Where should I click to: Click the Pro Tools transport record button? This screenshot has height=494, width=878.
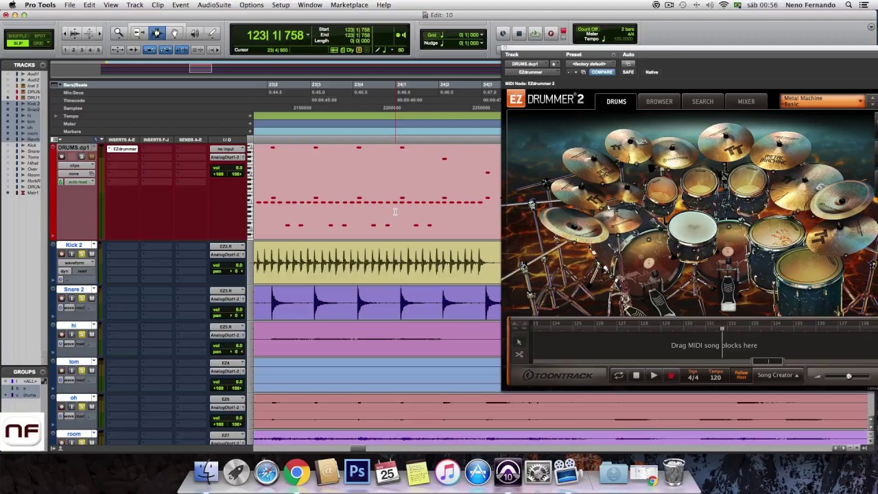tap(550, 34)
